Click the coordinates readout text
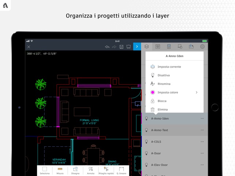This screenshot has width=235, height=176. tap(42, 54)
